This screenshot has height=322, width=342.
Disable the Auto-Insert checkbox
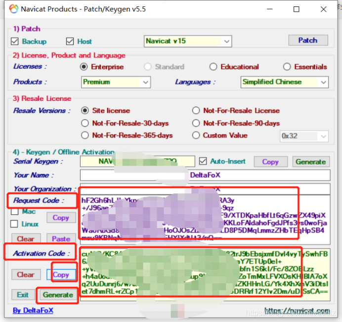(x=203, y=161)
